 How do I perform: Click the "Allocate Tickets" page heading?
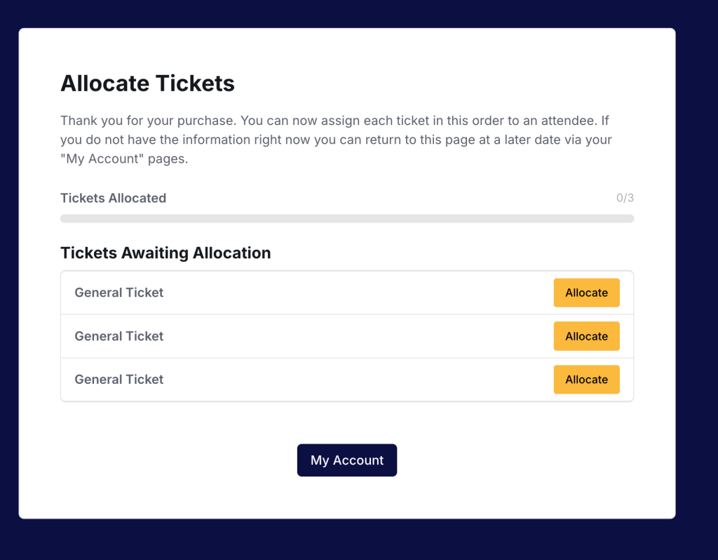[x=147, y=84]
